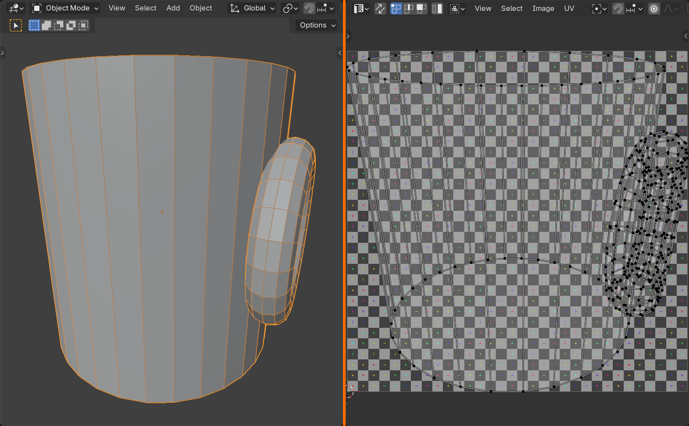This screenshot has height=426, width=689.
Task: Toggle snapping magnet in UV editor
Action: tap(618, 8)
